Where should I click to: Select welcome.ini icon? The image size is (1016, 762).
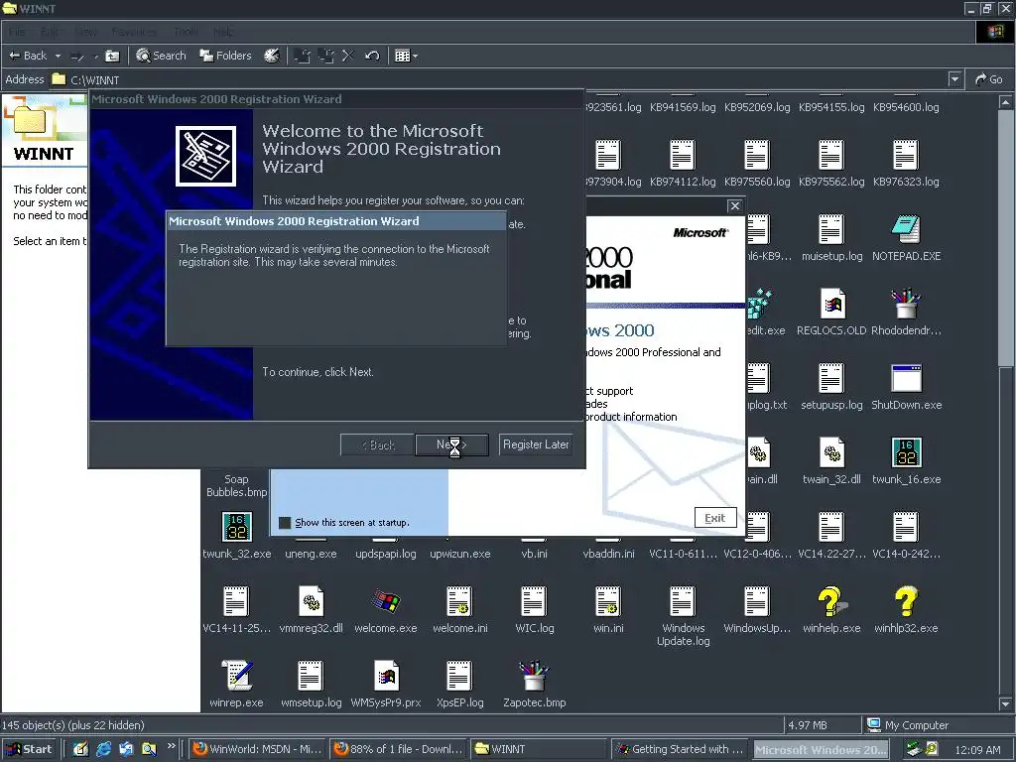[x=459, y=602]
